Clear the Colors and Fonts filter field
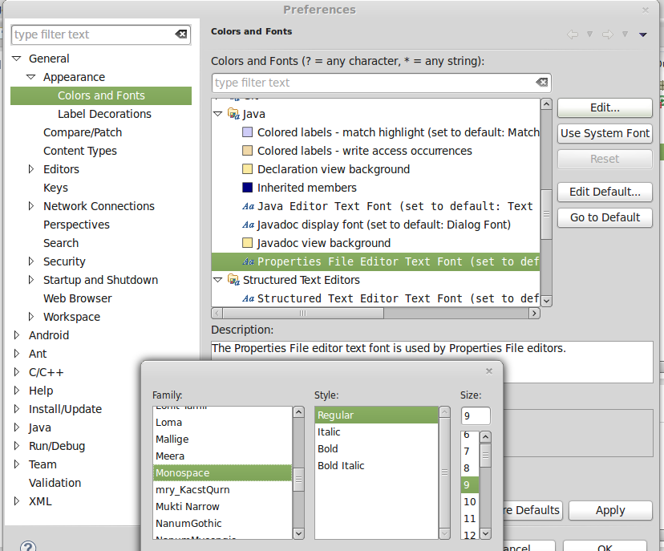Viewport: 664px width, 551px height. click(541, 82)
